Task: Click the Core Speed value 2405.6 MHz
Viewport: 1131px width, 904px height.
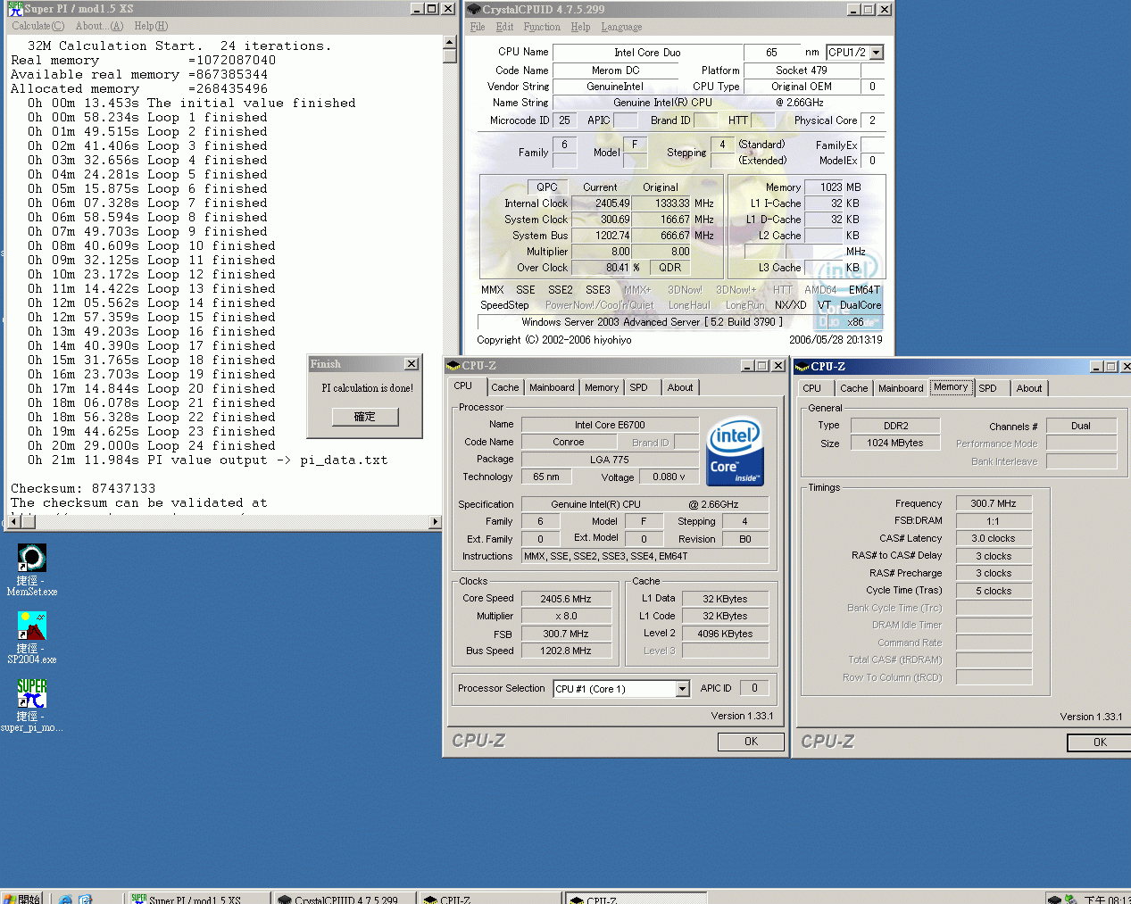Action: [x=565, y=599]
